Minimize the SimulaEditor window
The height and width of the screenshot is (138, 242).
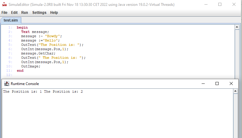(x=206, y=5)
